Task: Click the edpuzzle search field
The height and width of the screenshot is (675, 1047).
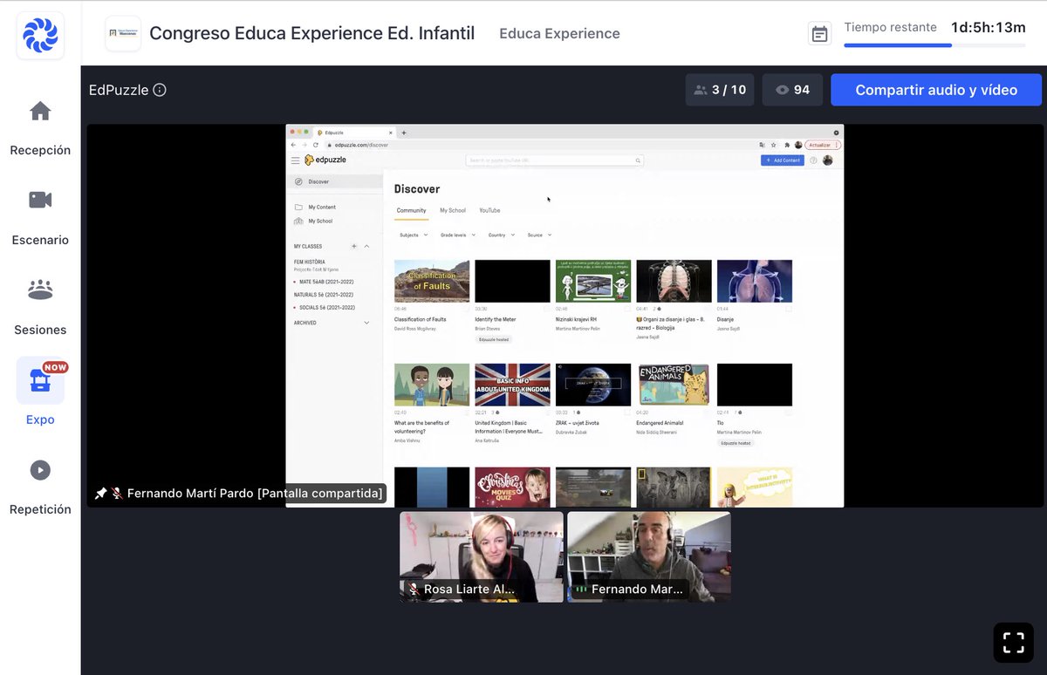Action: 555,160
